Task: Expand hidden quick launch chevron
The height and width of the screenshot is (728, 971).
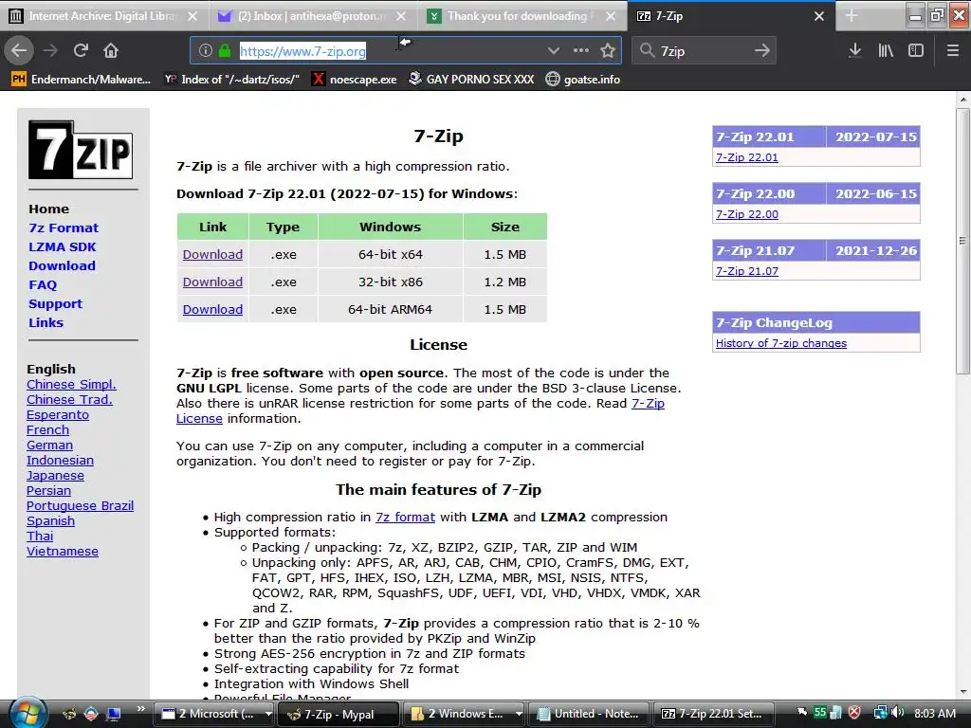Action: point(140,709)
